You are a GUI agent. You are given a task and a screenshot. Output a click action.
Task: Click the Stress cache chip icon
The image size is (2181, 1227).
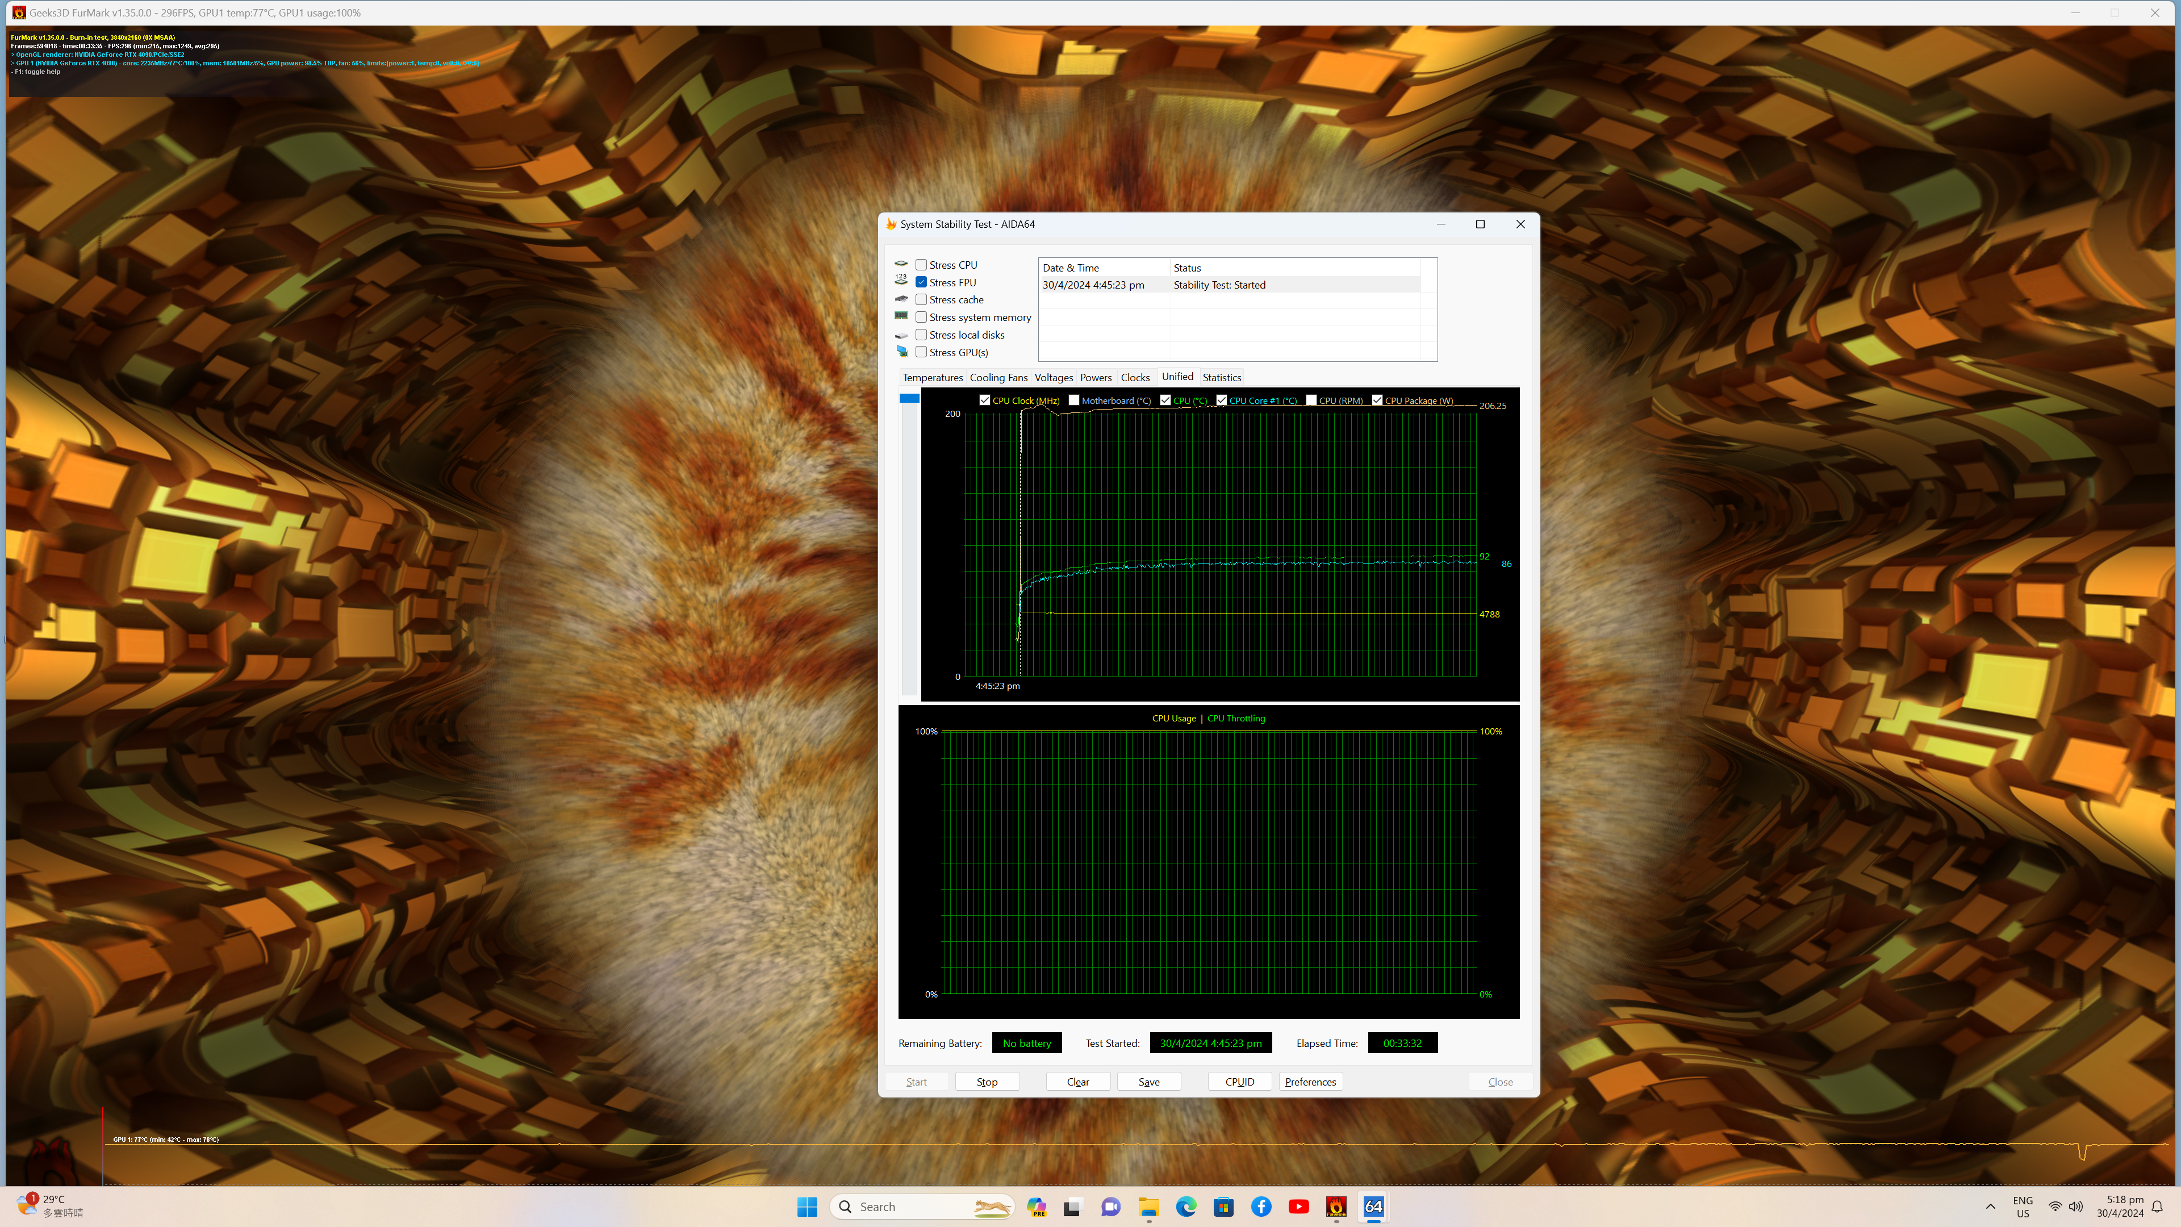pos(901,299)
